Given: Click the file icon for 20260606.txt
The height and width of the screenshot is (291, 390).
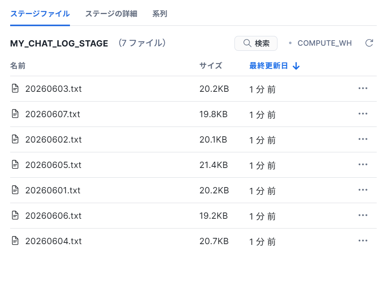Looking at the screenshot, I should [15, 215].
